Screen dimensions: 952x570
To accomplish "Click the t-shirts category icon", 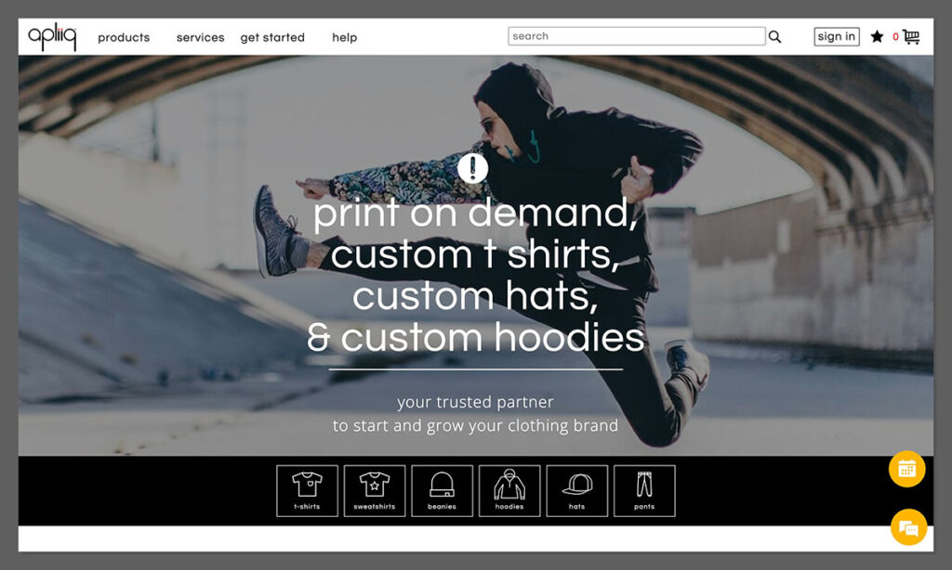I will coord(307,490).
